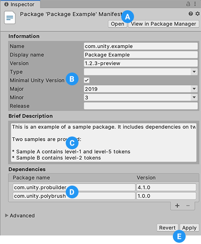Add a dependency with the plus icon
The height and width of the screenshot is (244, 201).
click(177, 206)
